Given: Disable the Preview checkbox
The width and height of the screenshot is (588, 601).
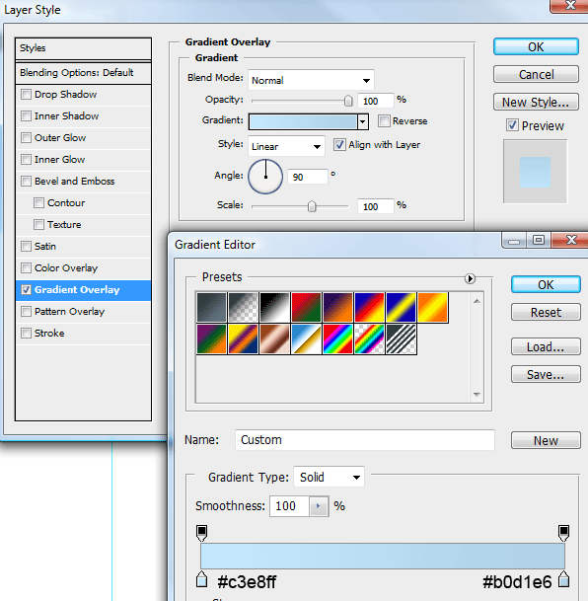Looking at the screenshot, I should click(x=513, y=125).
